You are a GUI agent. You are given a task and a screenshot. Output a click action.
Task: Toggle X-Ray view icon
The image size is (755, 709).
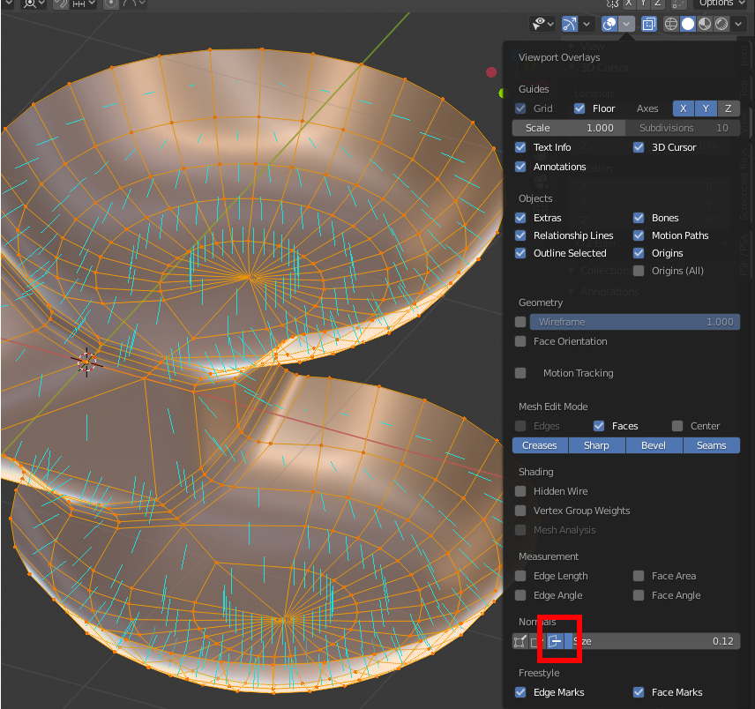649,24
